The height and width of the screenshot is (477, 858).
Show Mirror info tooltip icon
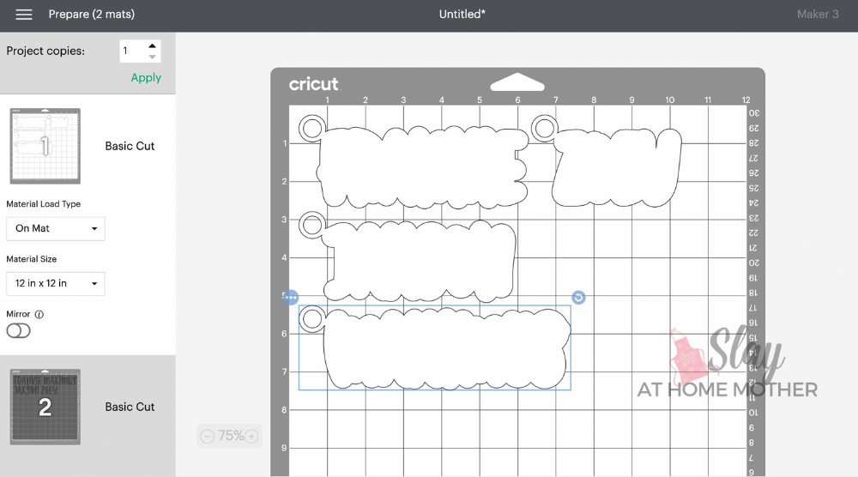point(39,314)
